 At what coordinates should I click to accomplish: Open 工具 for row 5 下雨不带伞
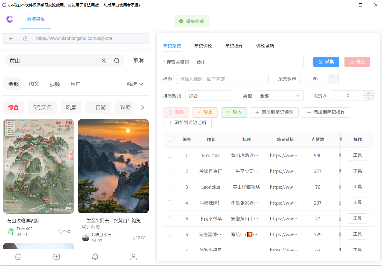coord(357,218)
